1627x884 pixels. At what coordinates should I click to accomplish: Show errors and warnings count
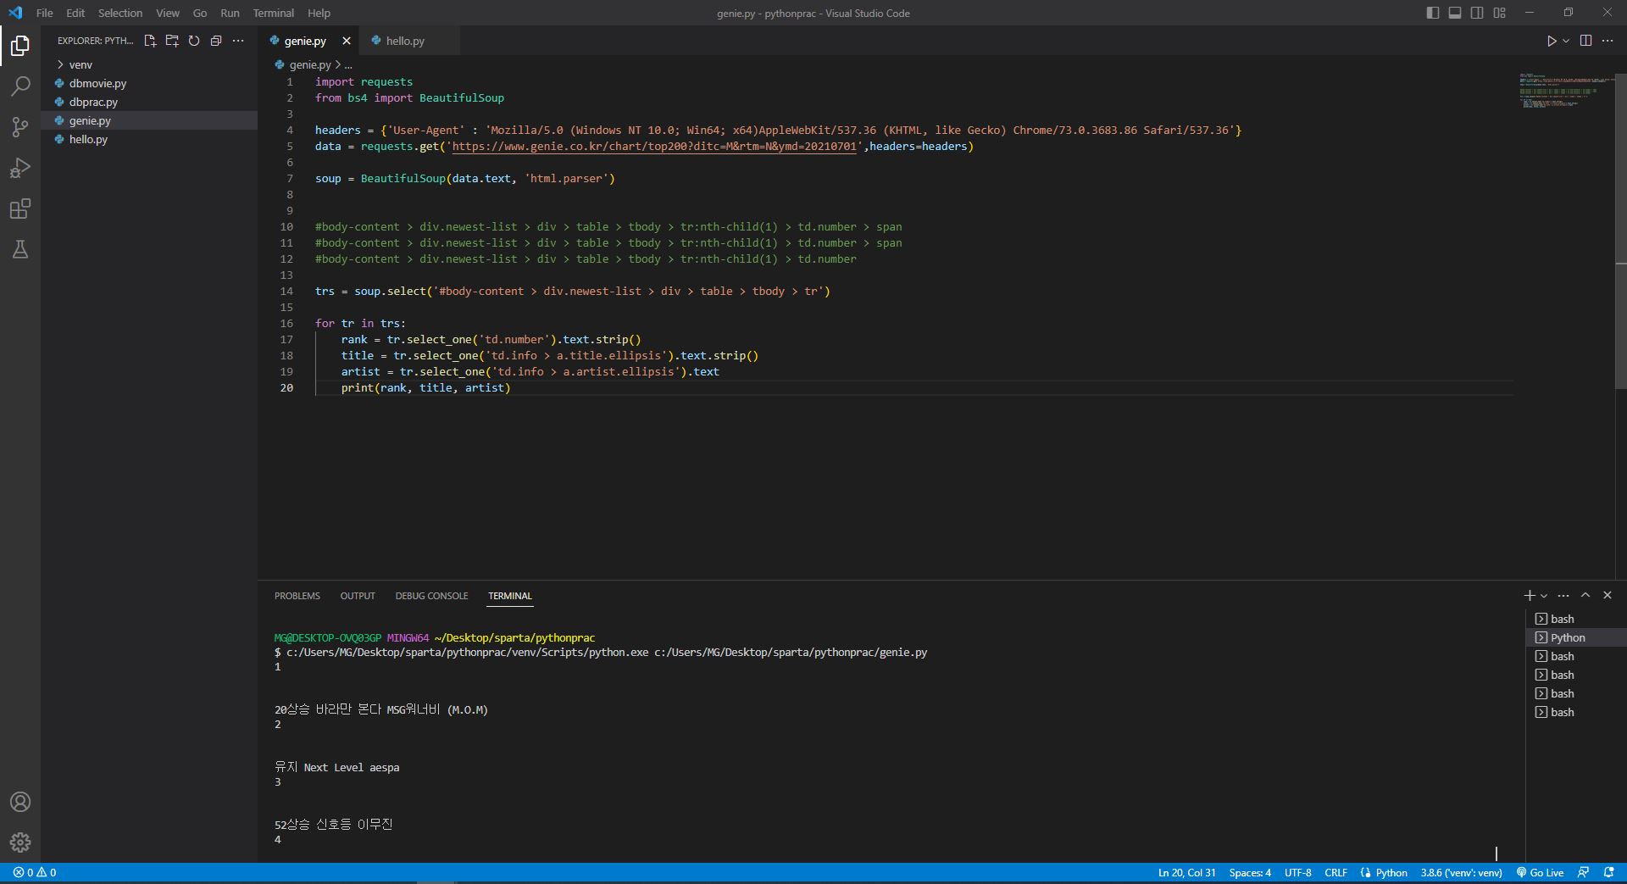coord(35,872)
